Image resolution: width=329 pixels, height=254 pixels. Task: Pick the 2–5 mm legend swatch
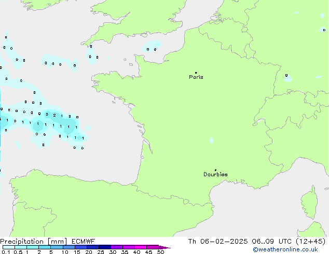tap(45, 247)
